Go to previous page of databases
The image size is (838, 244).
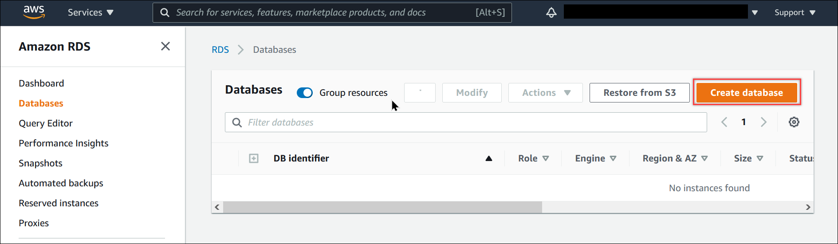(724, 122)
